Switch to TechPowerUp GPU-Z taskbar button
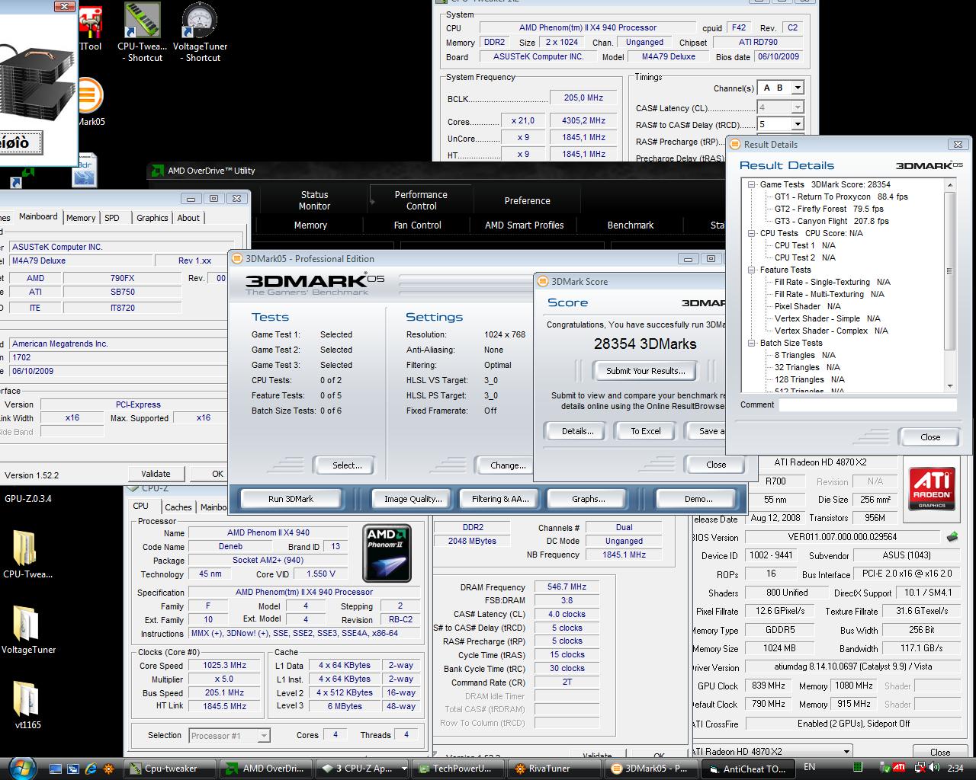 [459, 769]
